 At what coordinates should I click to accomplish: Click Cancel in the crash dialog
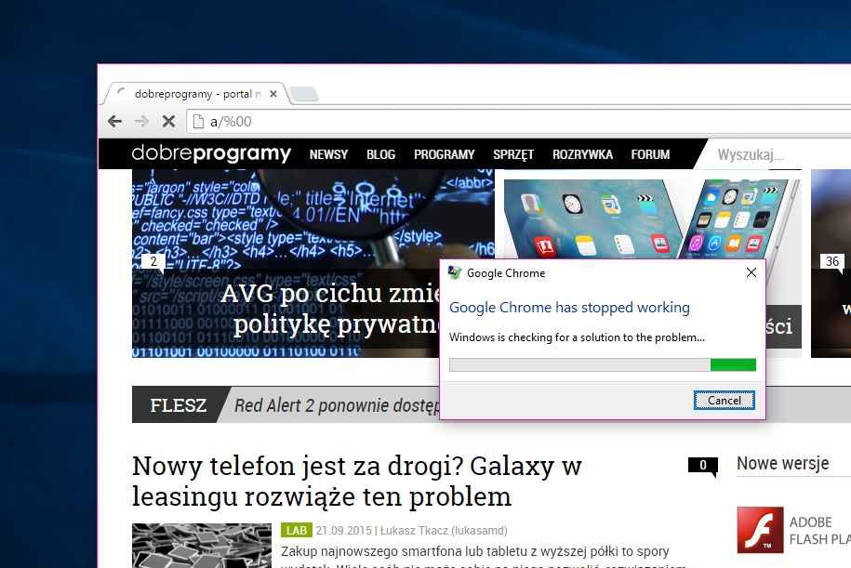coord(724,401)
